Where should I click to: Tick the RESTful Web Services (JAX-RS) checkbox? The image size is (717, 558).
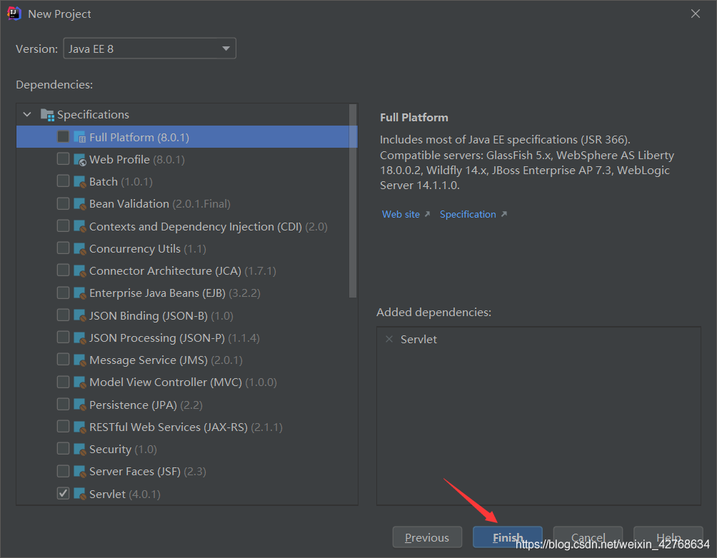(x=63, y=427)
